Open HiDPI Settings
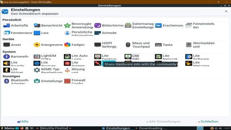Image resolution: width=231 pixels, height=130 pixels. click(x=105, y=45)
